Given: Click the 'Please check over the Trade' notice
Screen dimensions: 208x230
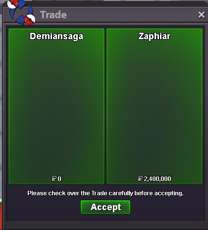Looking at the screenshot, I should [105, 193].
